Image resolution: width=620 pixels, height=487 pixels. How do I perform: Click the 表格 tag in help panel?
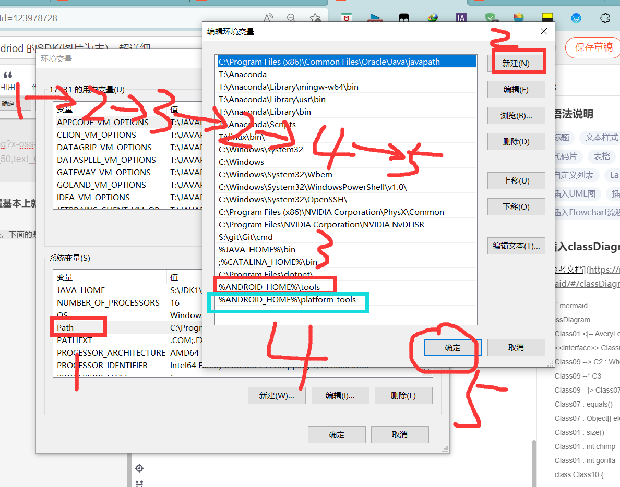coord(601,156)
